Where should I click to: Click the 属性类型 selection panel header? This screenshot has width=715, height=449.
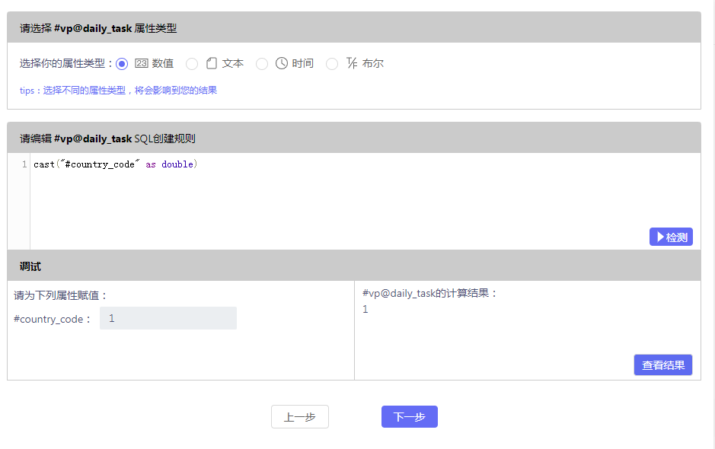(x=98, y=28)
